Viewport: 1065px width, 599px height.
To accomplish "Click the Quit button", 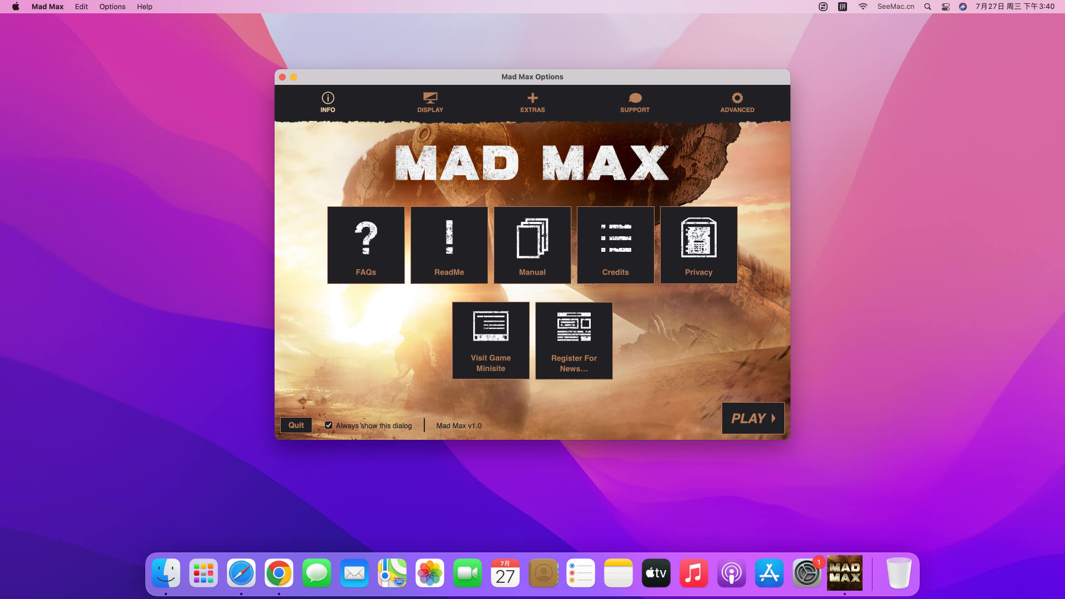I will [x=296, y=425].
